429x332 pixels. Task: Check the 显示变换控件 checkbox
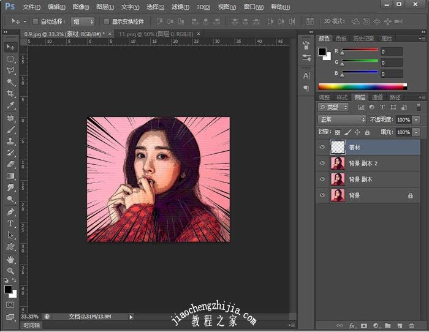107,21
